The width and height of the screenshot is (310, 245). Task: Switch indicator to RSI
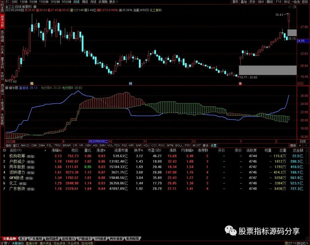pos(124,145)
